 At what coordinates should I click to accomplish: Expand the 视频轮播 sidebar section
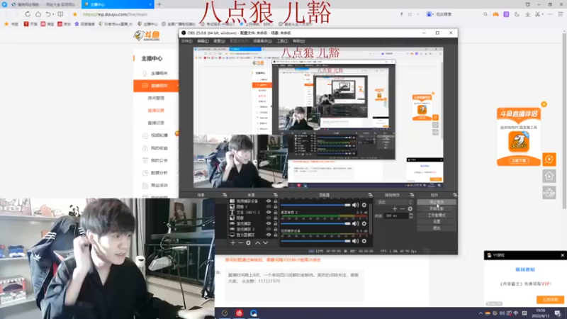coord(156,135)
